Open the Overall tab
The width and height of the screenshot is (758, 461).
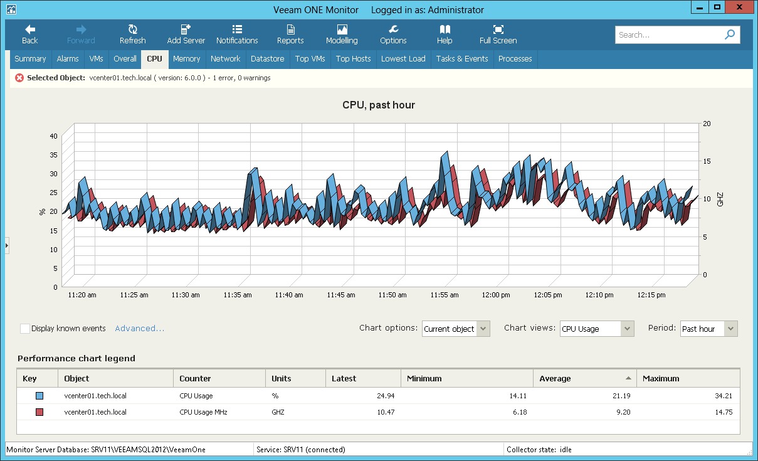point(125,59)
